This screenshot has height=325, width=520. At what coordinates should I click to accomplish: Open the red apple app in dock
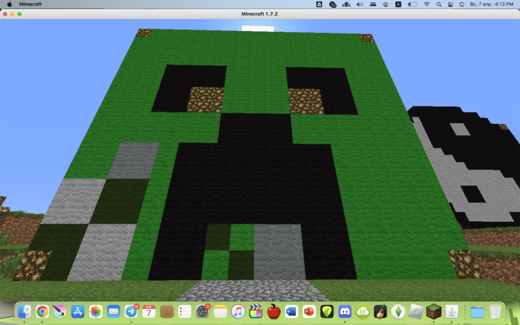tap(274, 311)
